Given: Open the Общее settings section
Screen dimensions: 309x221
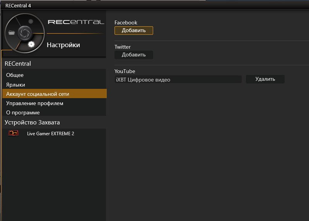Looking at the screenshot, I should tap(55, 75).
